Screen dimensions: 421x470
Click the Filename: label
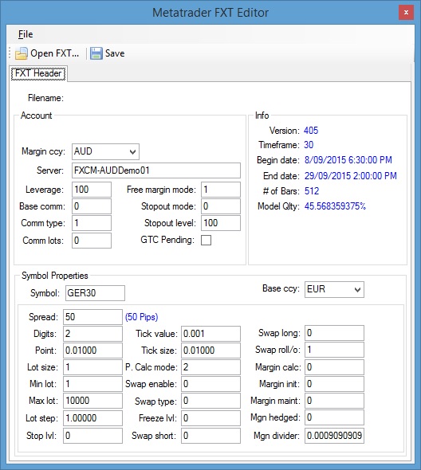pyautogui.click(x=45, y=98)
